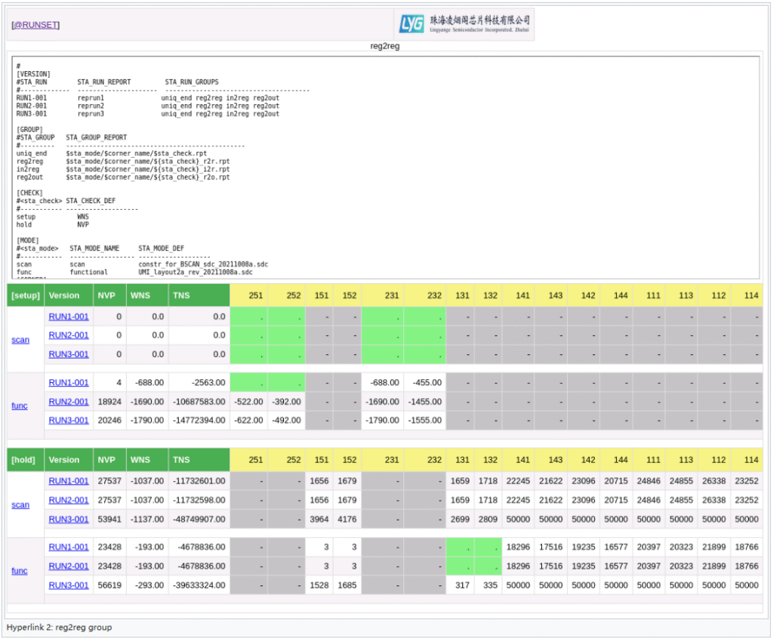Open RUN2-001 in the setup func group
Image resolution: width=773 pixels, height=639 pixels.
[69, 402]
